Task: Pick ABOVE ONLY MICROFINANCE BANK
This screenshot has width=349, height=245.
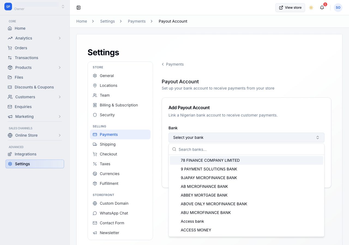Action: [x=246, y=204]
